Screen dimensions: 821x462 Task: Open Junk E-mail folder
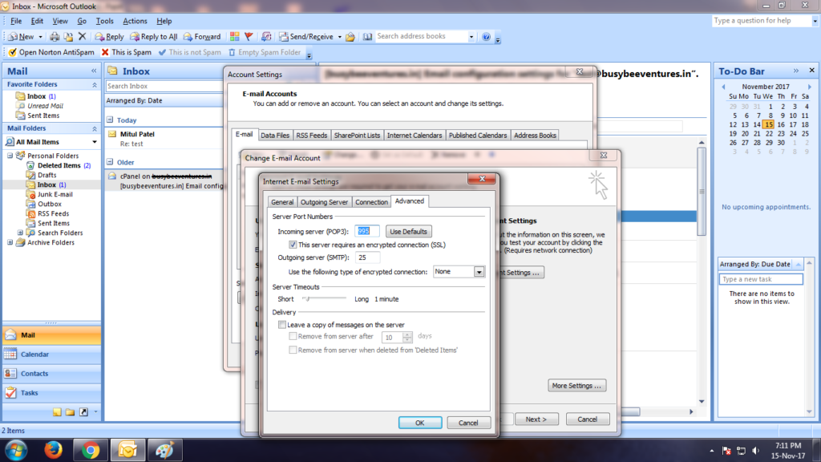point(55,194)
